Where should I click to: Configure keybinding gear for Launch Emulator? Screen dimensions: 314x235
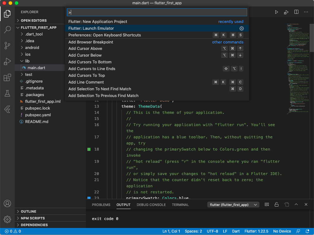242,28
